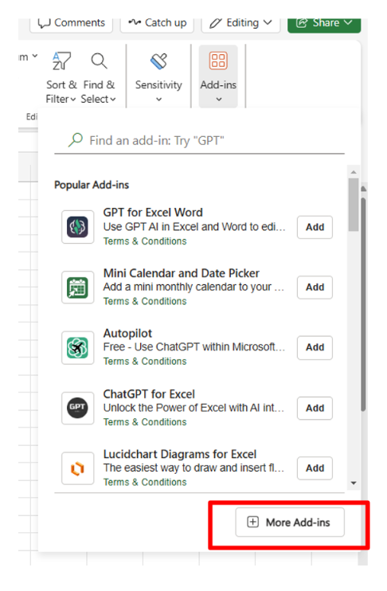Click the add-ins list scroll down arrow

point(354,483)
